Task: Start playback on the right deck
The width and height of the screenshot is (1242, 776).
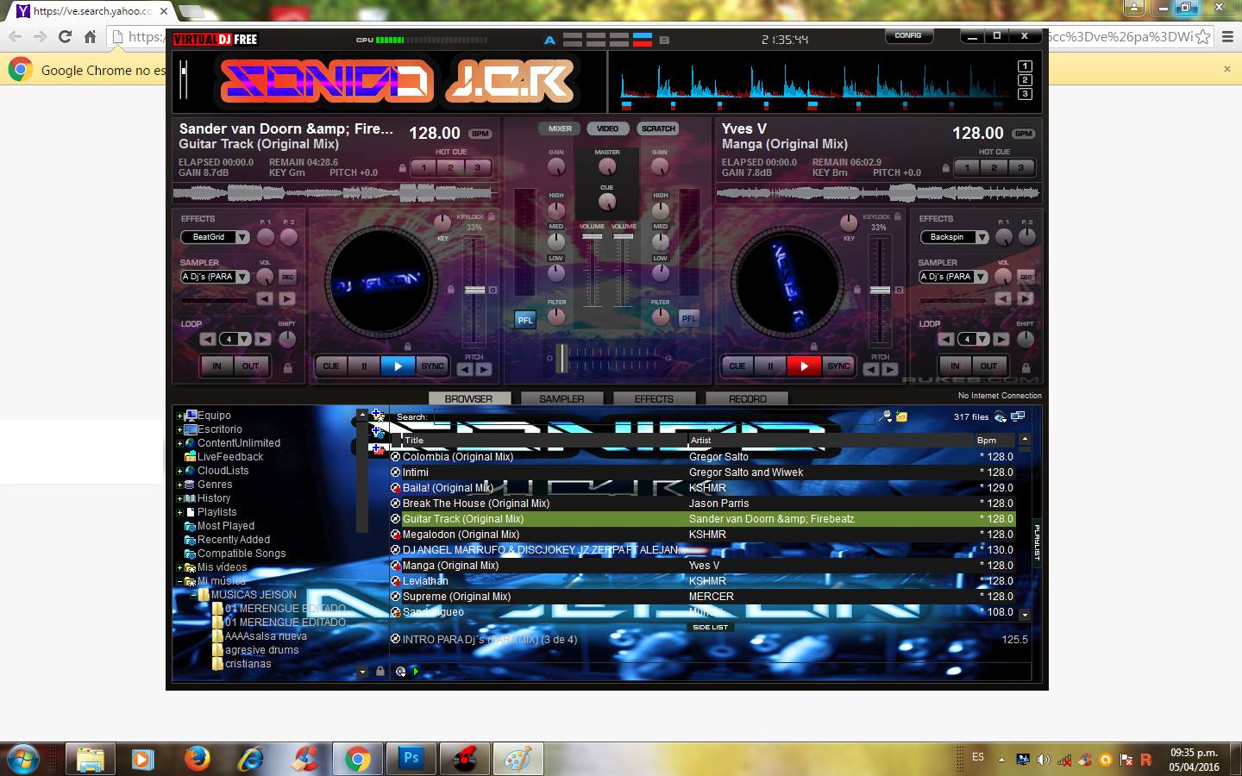Action: point(804,366)
